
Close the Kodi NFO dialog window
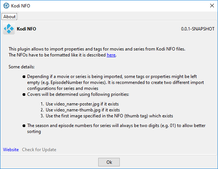point(212,6)
